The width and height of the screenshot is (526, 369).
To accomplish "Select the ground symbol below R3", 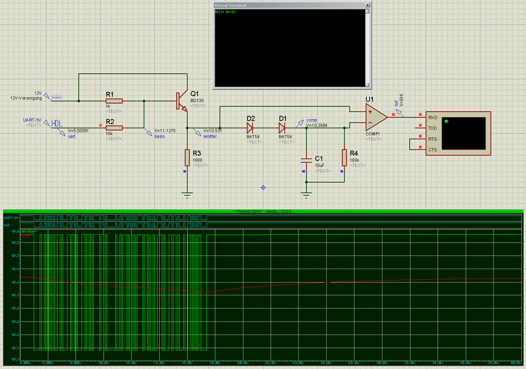I will pyautogui.click(x=187, y=195).
